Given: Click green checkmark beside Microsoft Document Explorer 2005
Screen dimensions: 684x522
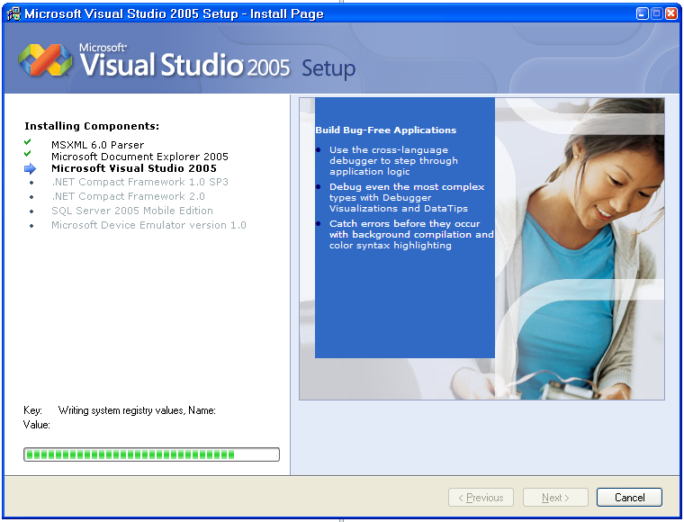Looking at the screenshot, I should coord(28,154).
